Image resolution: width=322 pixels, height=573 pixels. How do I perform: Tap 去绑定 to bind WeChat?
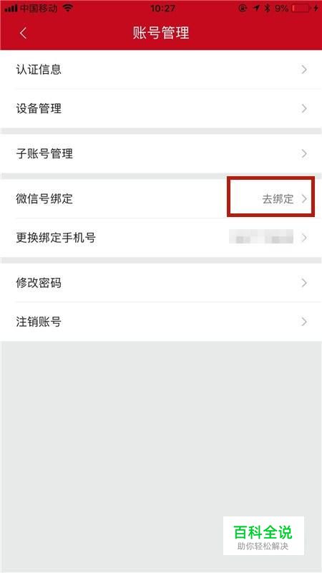278,199
